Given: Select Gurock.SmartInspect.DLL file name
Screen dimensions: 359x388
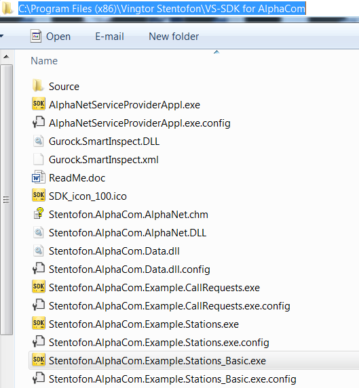Looking at the screenshot, I should point(104,142).
